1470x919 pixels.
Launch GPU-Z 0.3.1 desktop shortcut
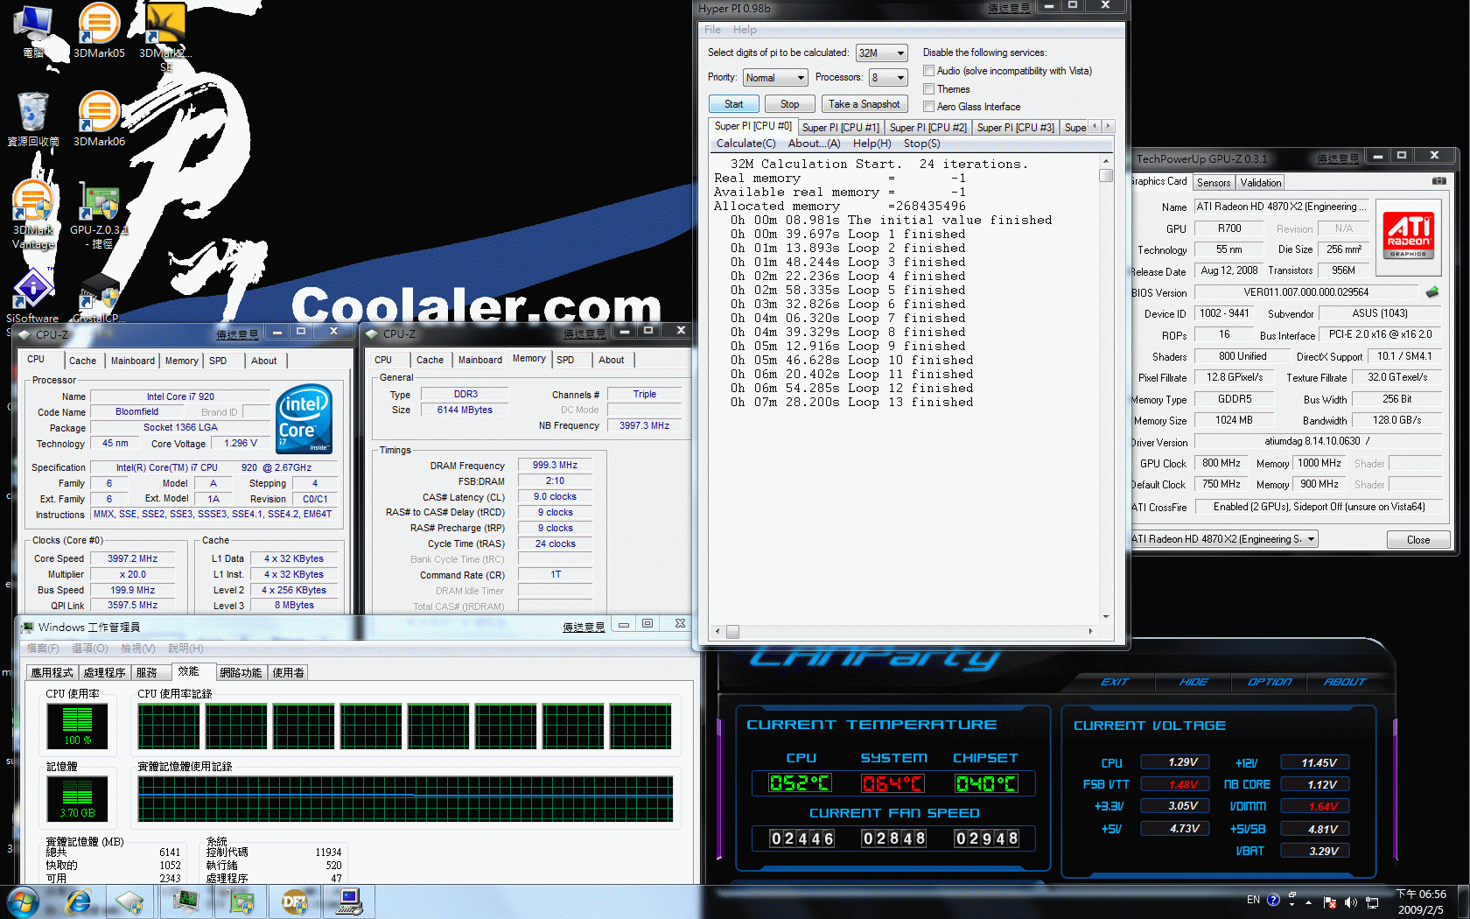pos(99,214)
